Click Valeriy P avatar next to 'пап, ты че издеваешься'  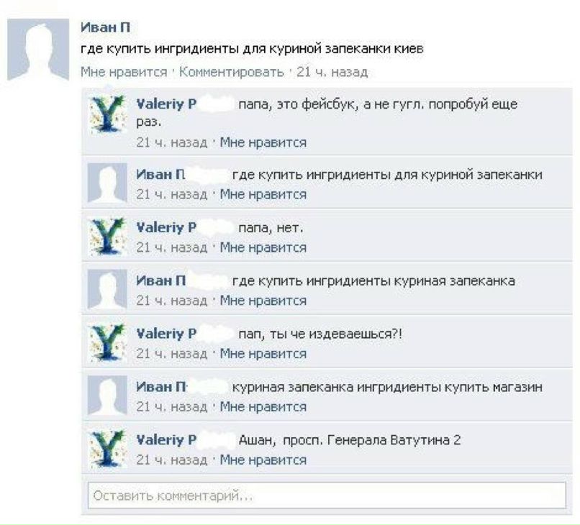[x=108, y=342]
